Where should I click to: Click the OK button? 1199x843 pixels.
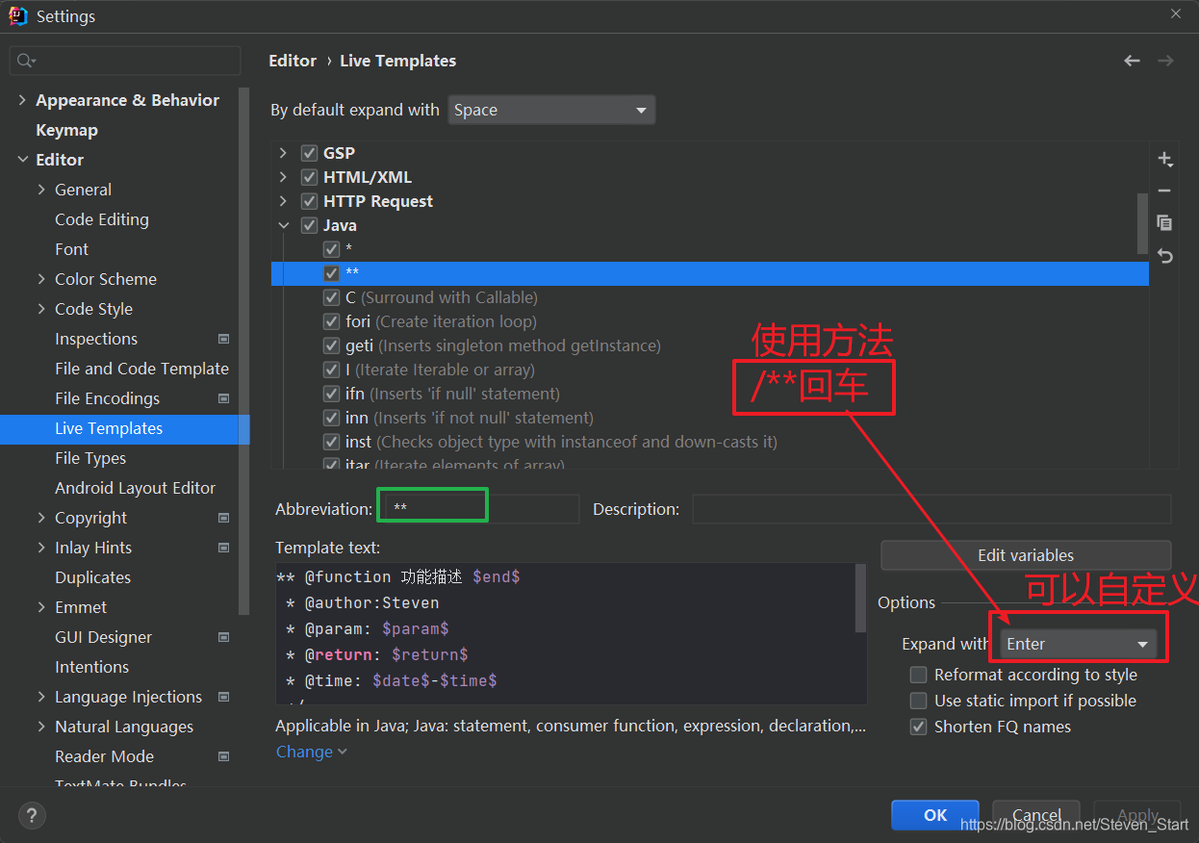point(935,815)
